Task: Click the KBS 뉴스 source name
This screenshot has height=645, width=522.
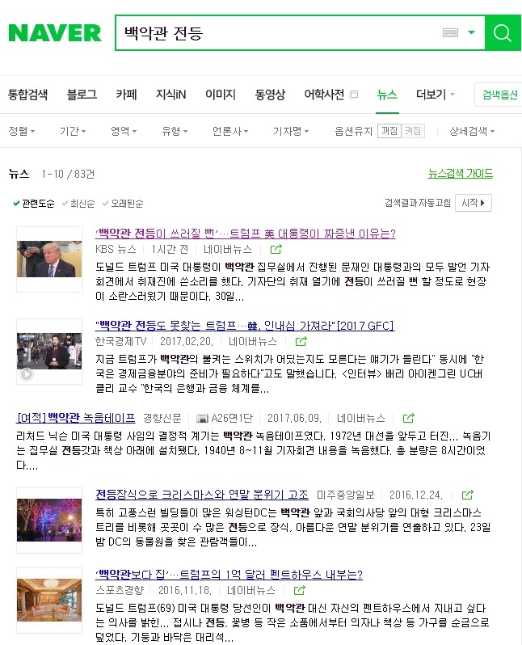Action: pyautogui.click(x=116, y=249)
